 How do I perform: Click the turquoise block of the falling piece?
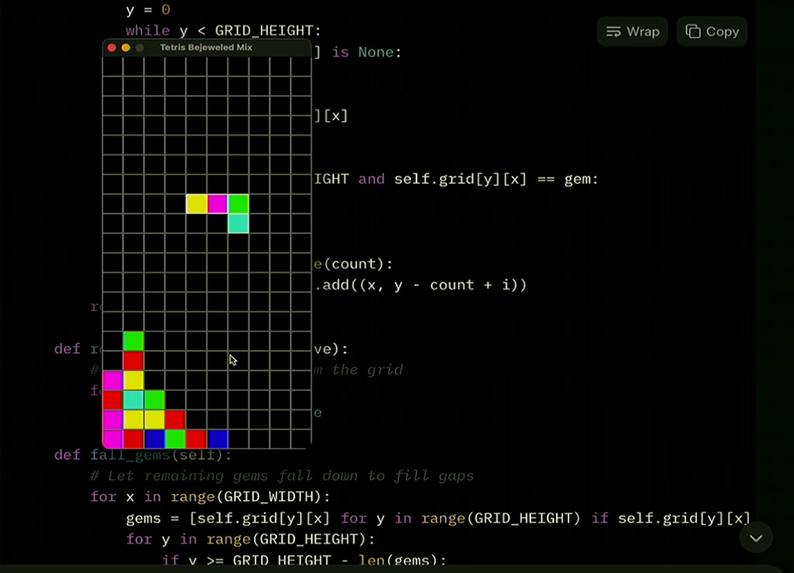pyautogui.click(x=238, y=224)
